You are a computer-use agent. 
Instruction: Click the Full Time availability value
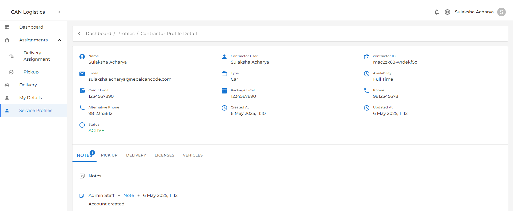pyautogui.click(x=383, y=79)
